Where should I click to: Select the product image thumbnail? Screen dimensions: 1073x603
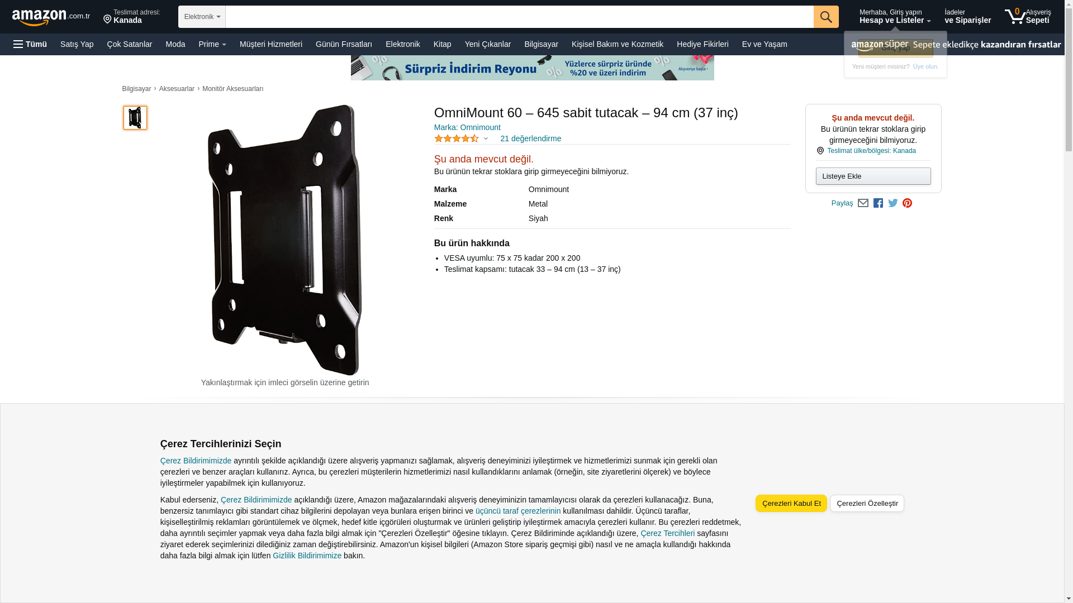135,118
